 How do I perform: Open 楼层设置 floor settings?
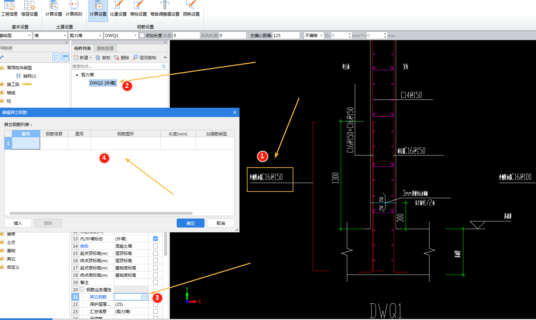[30, 9]
